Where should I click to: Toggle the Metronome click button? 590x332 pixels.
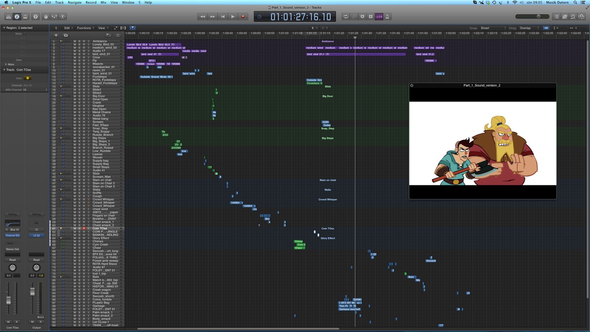tap(388, 17)
